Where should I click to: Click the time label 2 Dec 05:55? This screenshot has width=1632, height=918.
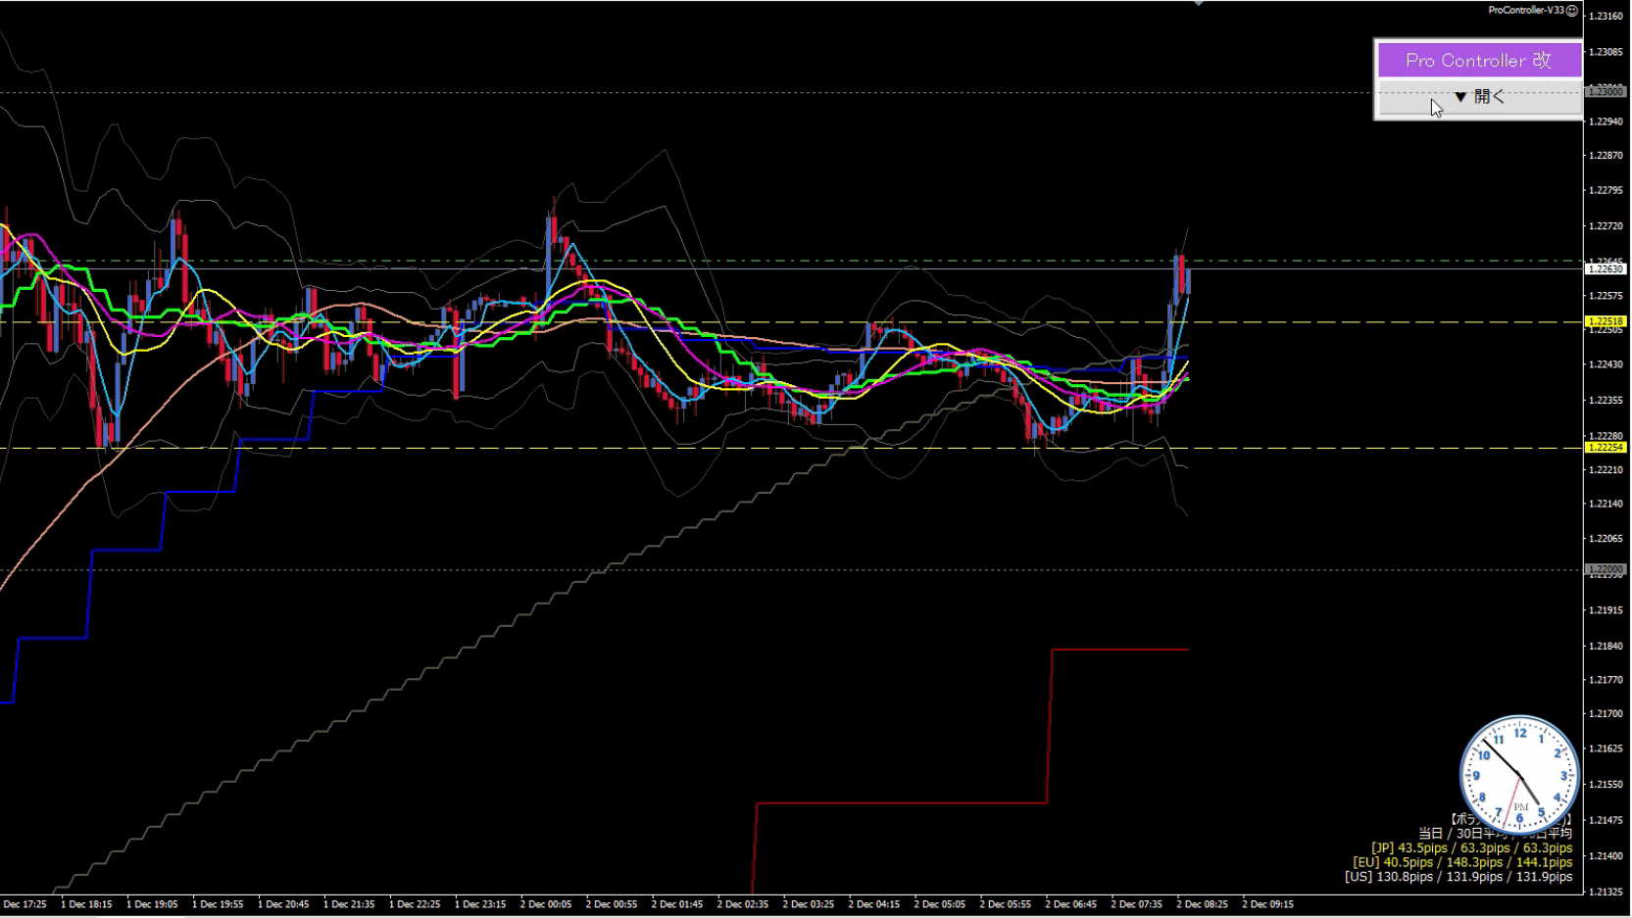1006,904
